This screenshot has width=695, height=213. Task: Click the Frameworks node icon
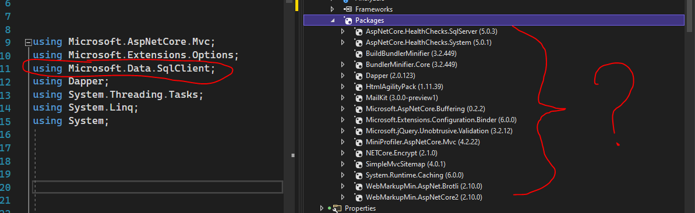tap(348, 9)
